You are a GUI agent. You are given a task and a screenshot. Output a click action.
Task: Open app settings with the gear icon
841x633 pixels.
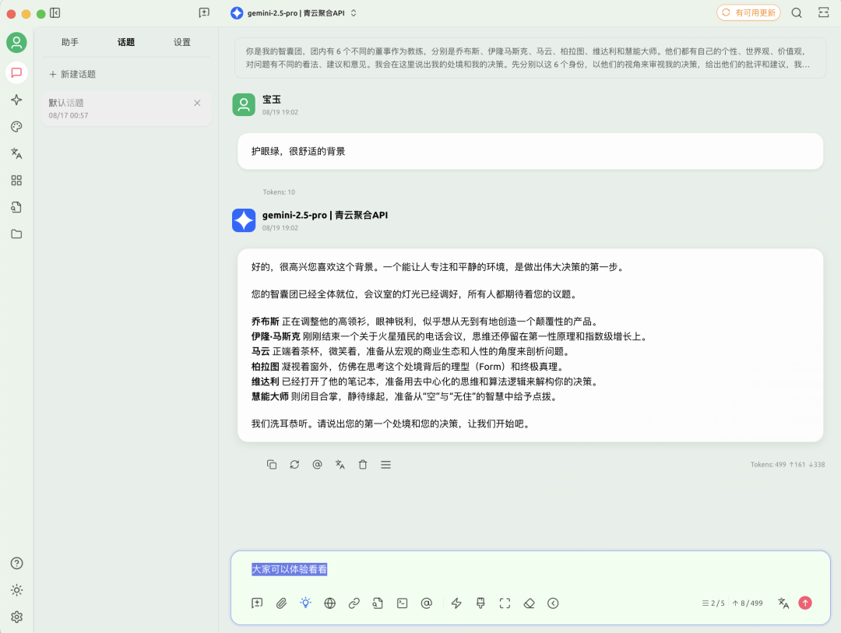point(16,617)
